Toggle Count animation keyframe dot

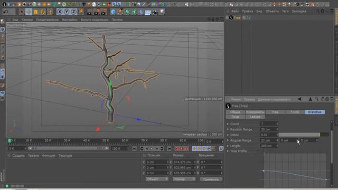click(x=228, y=124)
